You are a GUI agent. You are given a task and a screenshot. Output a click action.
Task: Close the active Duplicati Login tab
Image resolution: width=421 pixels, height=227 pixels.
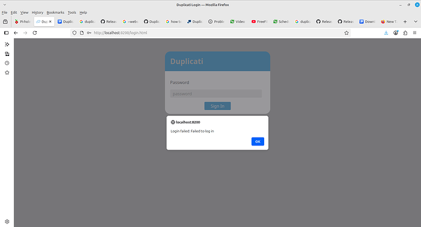50,22
